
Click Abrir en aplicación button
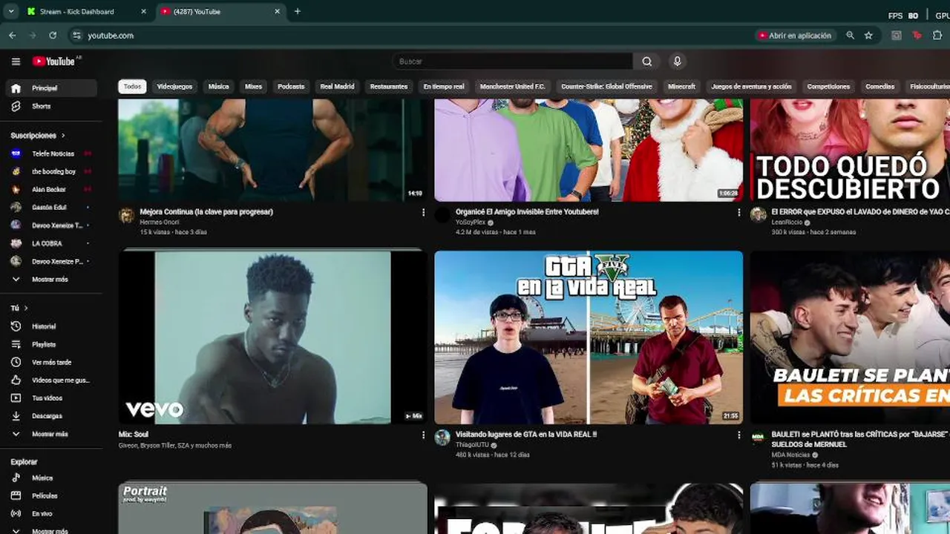click(795, 35)
